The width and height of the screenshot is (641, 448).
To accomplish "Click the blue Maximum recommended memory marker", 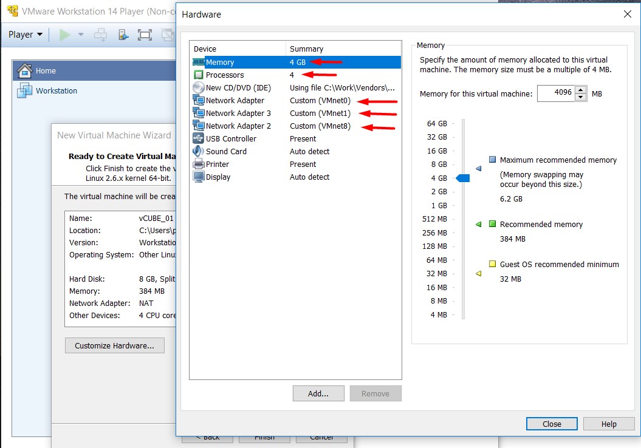I will 479,168.
